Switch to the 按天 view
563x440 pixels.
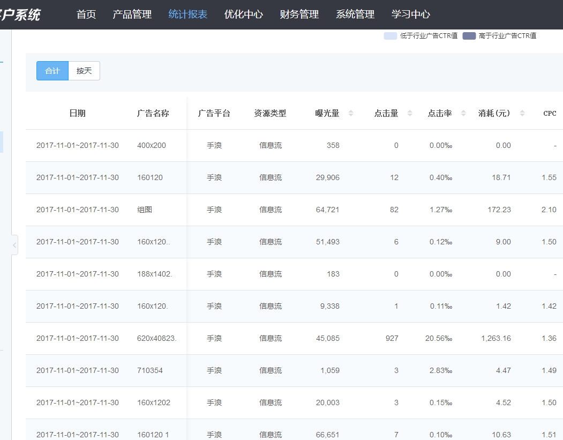pyautogui.click(x=84, y=71)
